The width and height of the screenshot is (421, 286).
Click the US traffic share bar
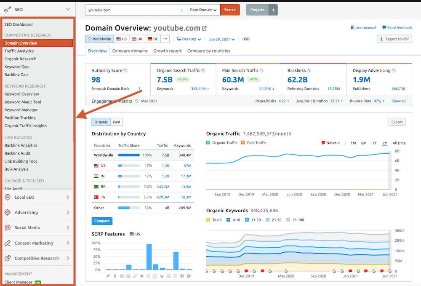coord(129,166)
